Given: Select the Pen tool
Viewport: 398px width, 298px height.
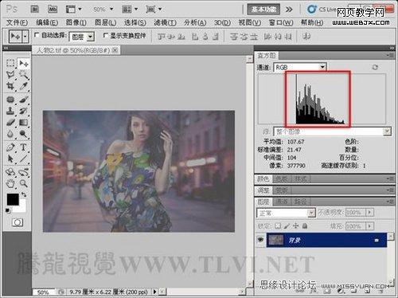Looking at the screenshot, I should click(10, 147).
